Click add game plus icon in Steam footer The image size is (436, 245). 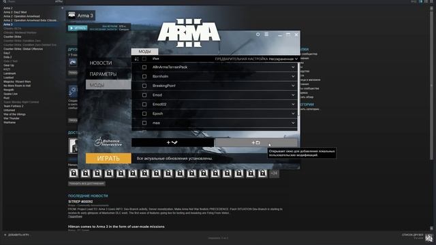click(5, 235)
